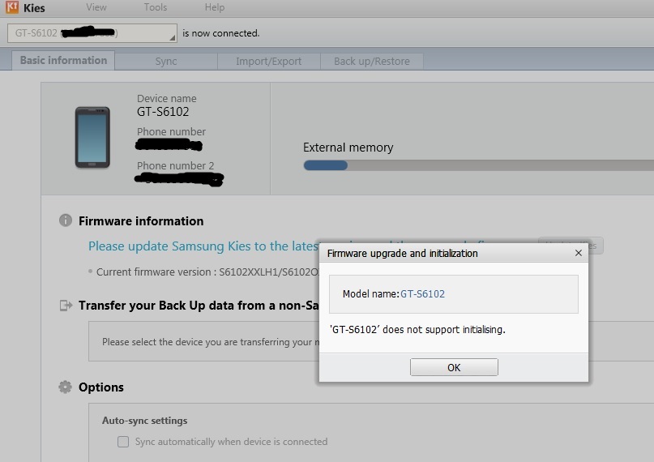Open the Import/Export tab
The width and height of the screenshot is (654, 462).
[x=268, y=62]
